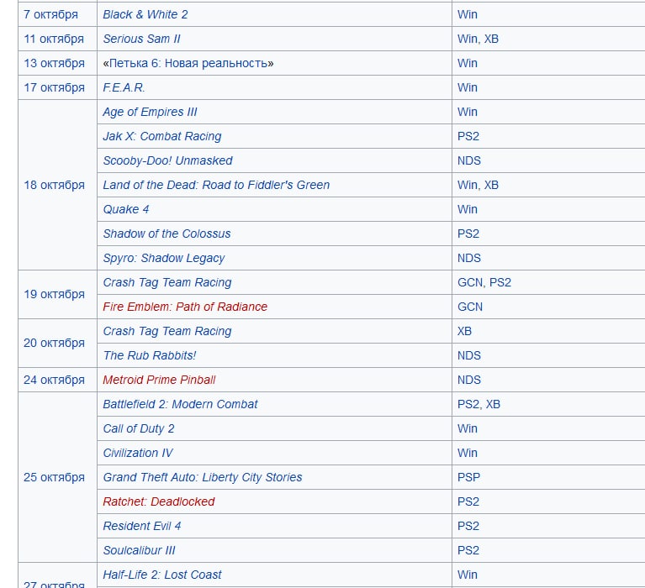Click Win in Civilization IV row
645x588 pixels.
(468, 453)
